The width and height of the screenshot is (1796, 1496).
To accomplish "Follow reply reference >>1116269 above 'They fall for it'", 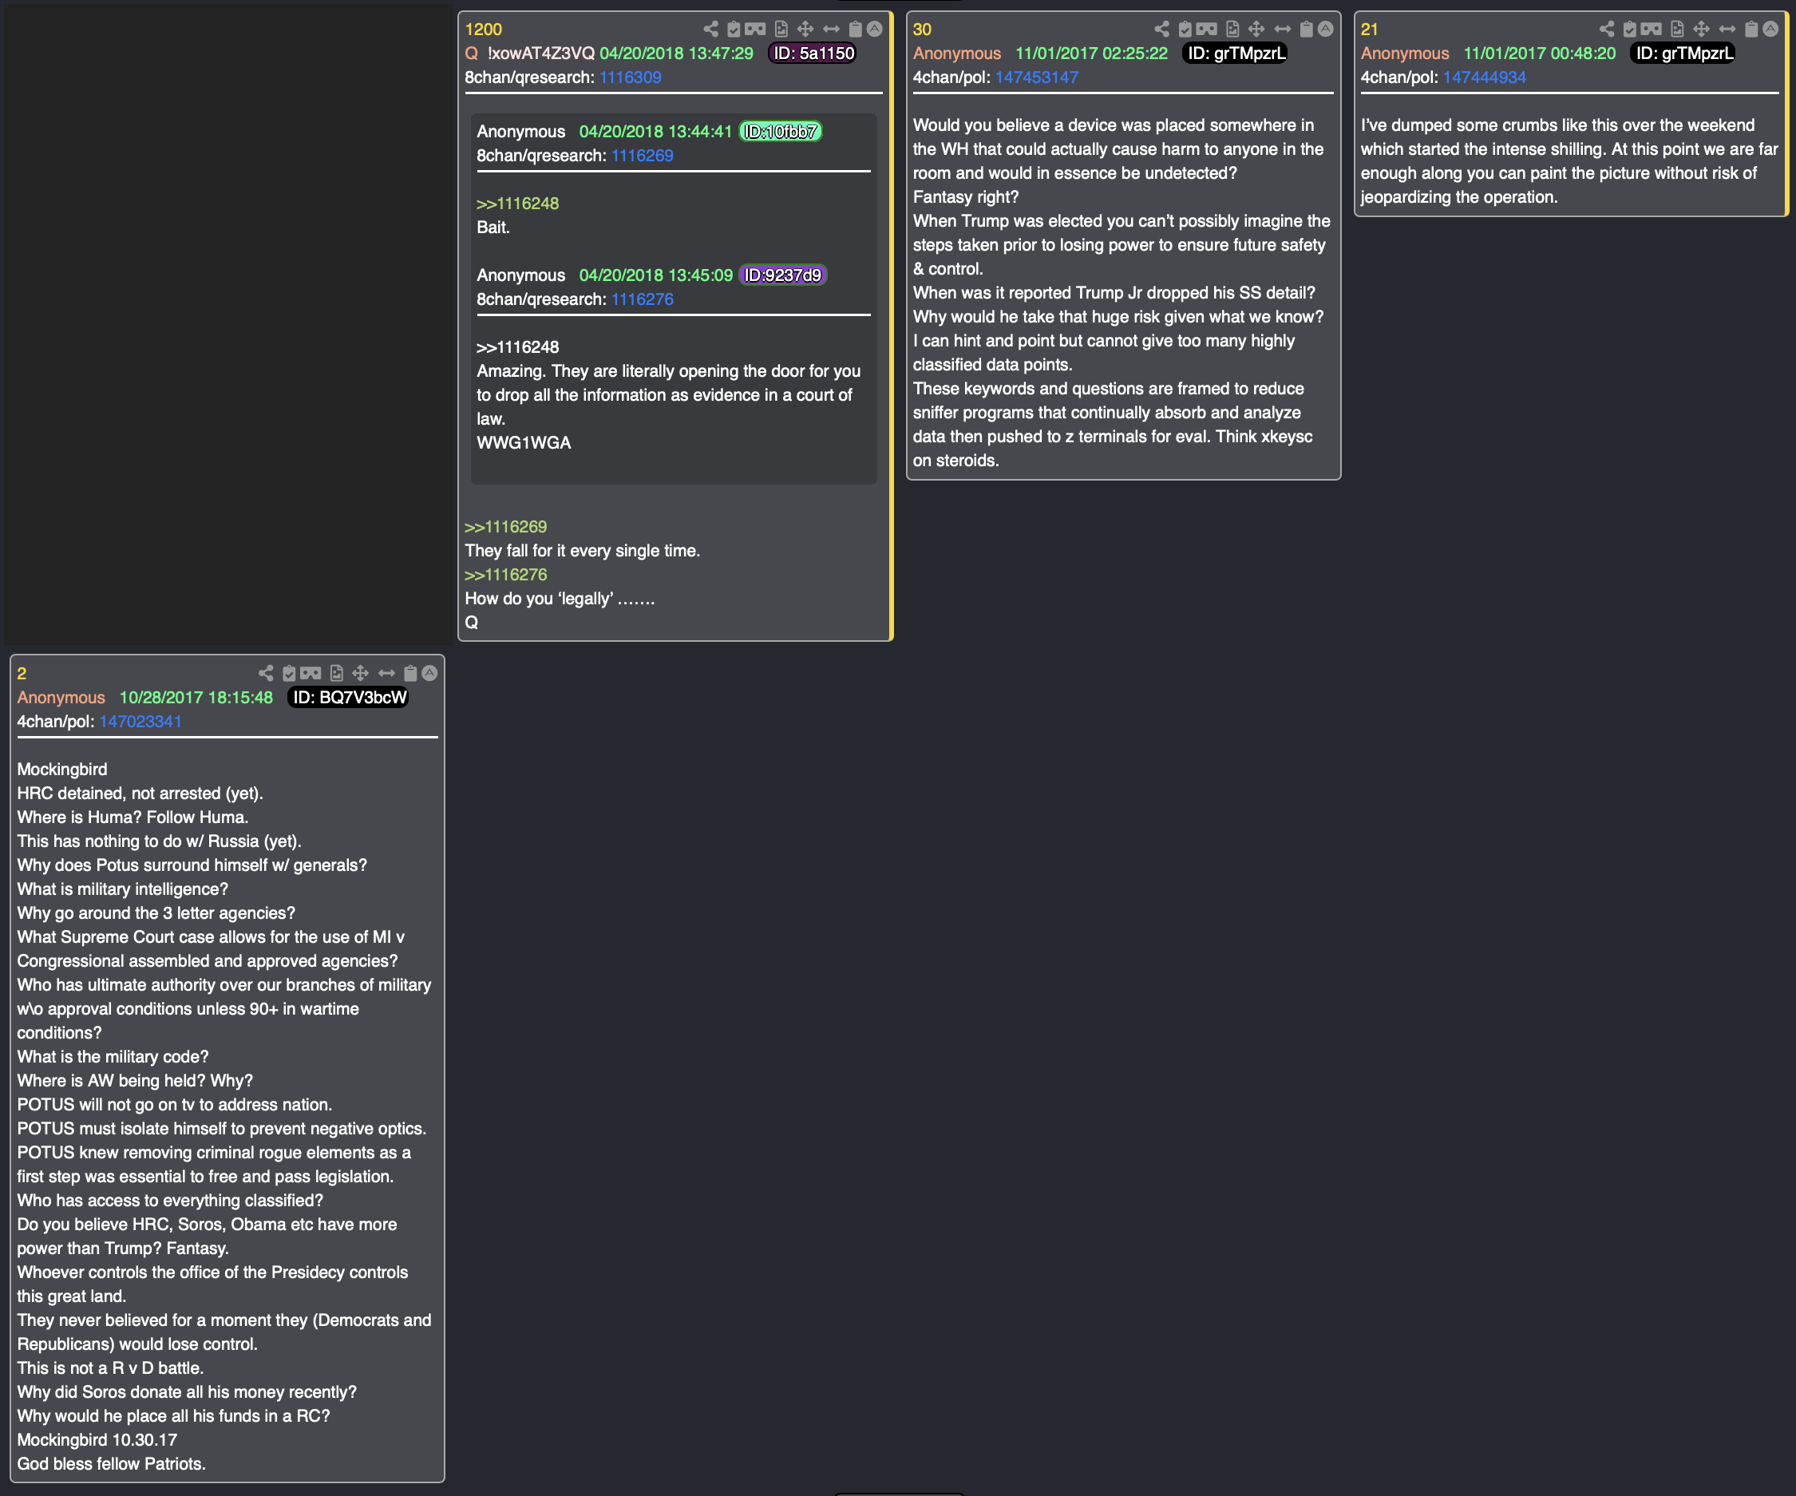I will click(x=505, y=527).
